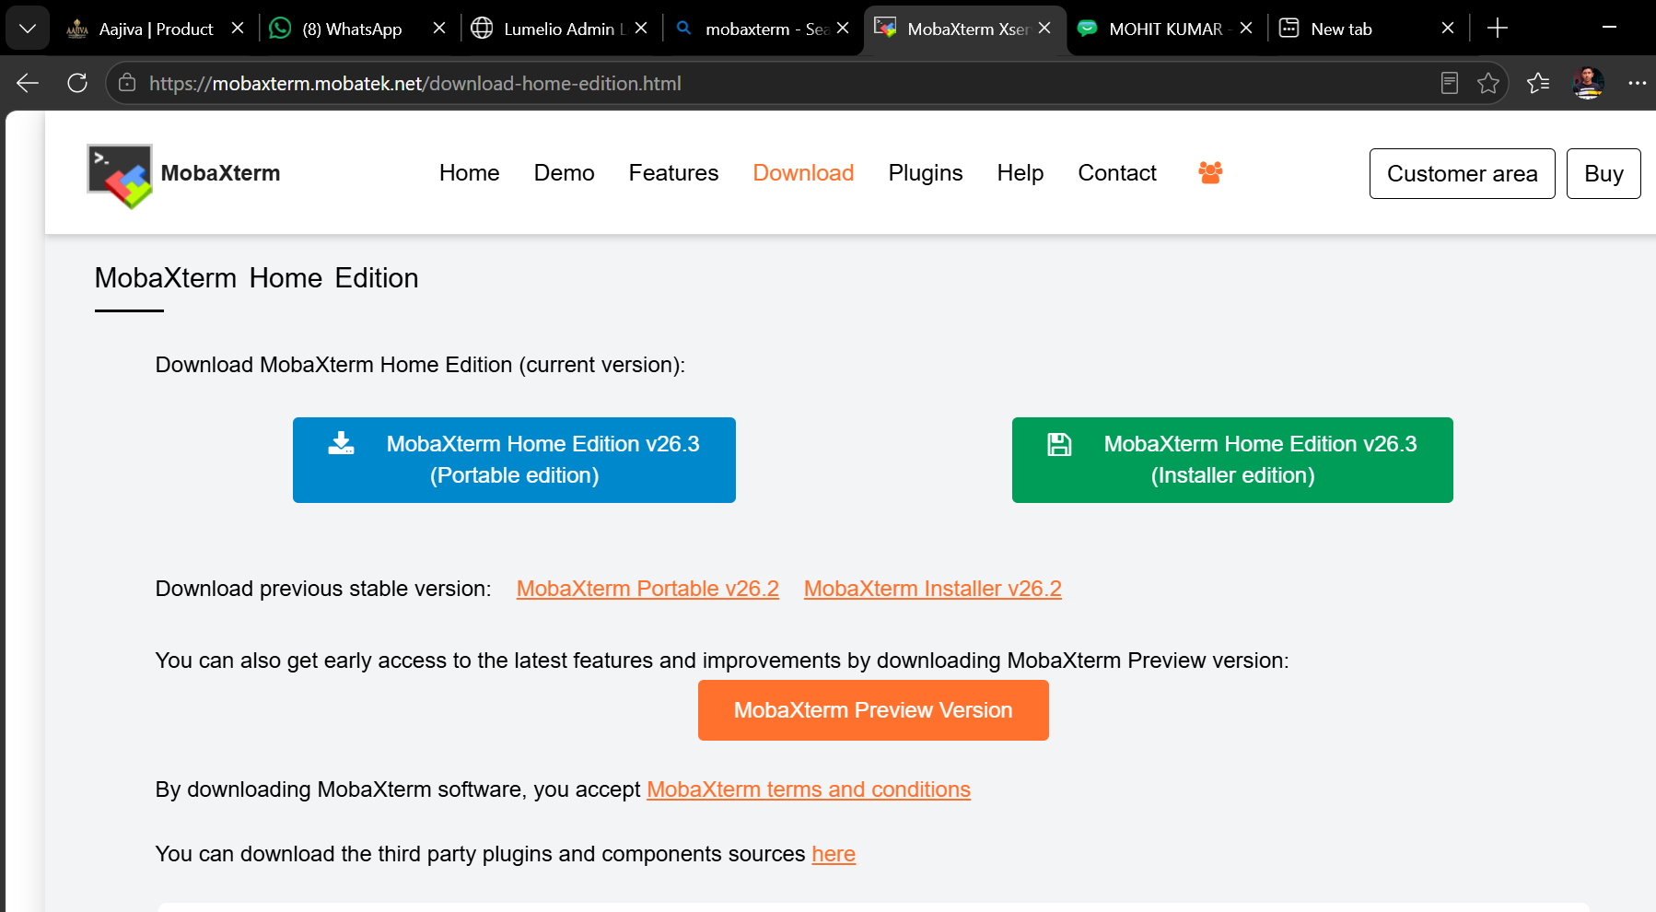Click the Buy button
Viewport: 1656px width, 912px height.
click(x=1604, y=173)
